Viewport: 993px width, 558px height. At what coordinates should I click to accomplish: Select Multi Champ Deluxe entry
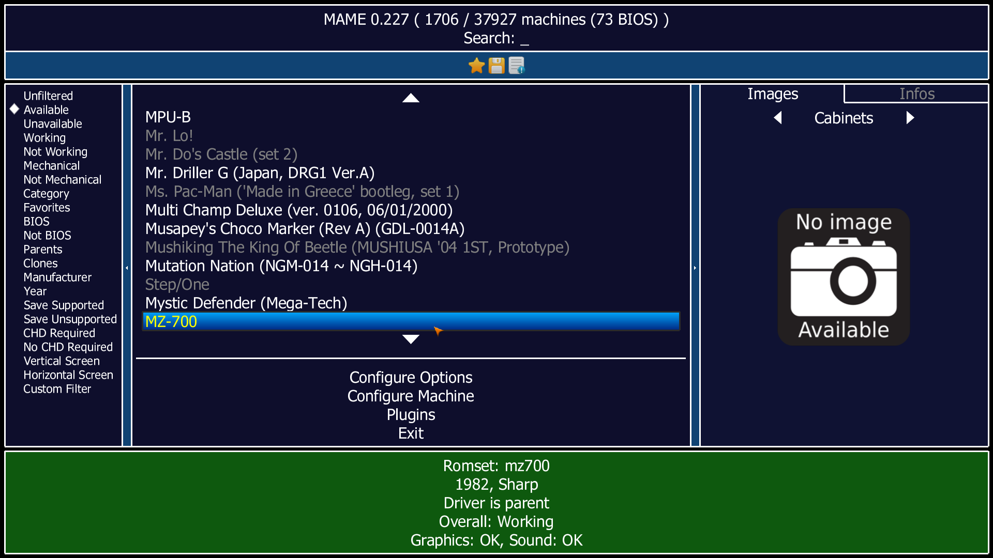411,210
